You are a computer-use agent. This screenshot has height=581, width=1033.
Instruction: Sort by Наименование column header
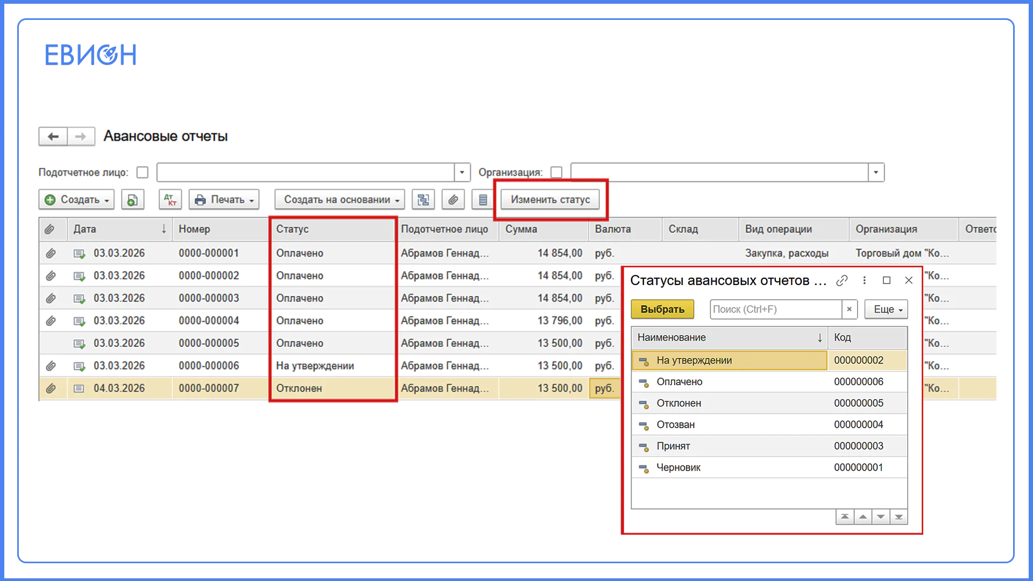(x=729, y=337)
